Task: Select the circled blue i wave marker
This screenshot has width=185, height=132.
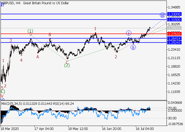Action: tap(128, 33)
